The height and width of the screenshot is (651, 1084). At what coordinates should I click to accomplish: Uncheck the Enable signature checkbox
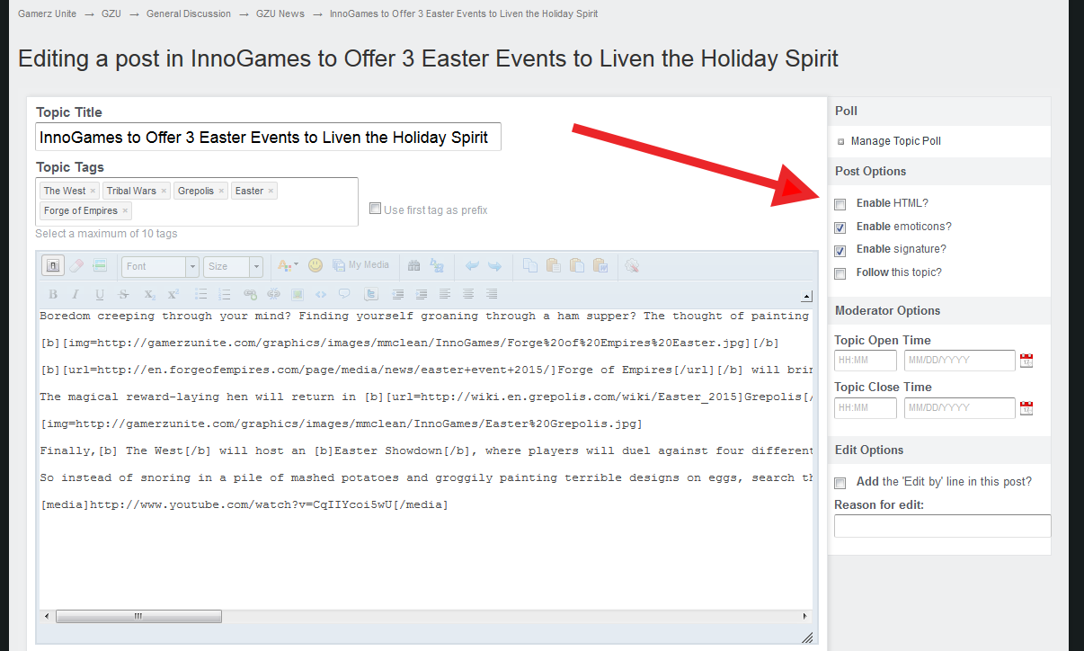coord(840,250)
